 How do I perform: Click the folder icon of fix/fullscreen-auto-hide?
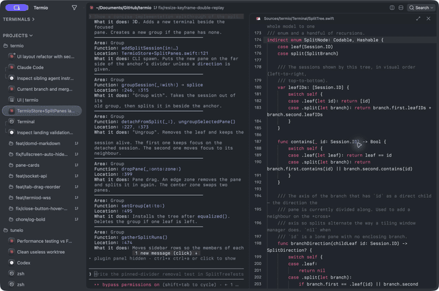coord(11,154)
